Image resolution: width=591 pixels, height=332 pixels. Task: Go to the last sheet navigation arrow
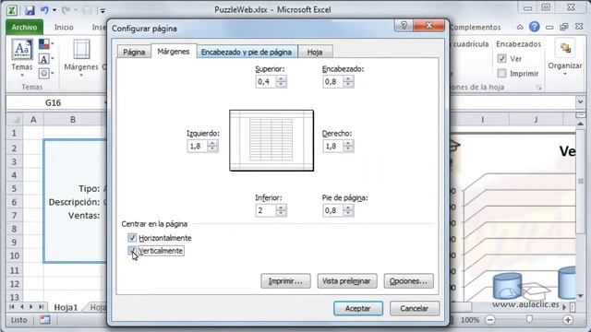click(41, 307)
